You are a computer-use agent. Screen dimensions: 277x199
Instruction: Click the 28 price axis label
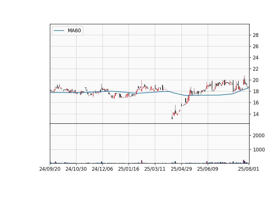tap(256, 35)
